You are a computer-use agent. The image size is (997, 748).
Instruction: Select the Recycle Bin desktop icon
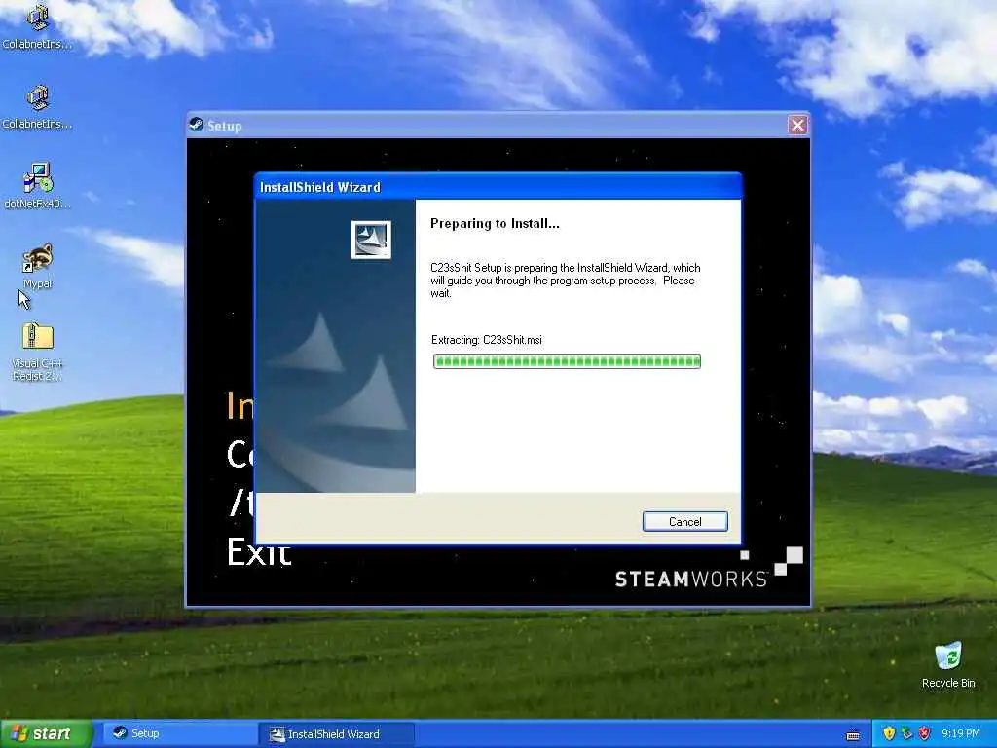tap(948, 664)
